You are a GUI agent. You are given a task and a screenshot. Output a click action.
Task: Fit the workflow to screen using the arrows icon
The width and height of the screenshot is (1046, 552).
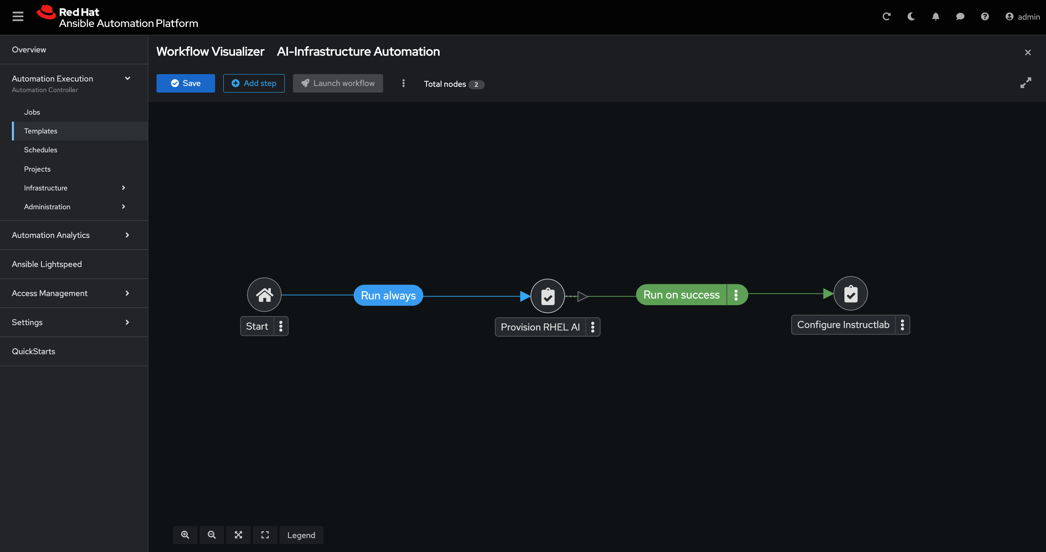[238, 535]
